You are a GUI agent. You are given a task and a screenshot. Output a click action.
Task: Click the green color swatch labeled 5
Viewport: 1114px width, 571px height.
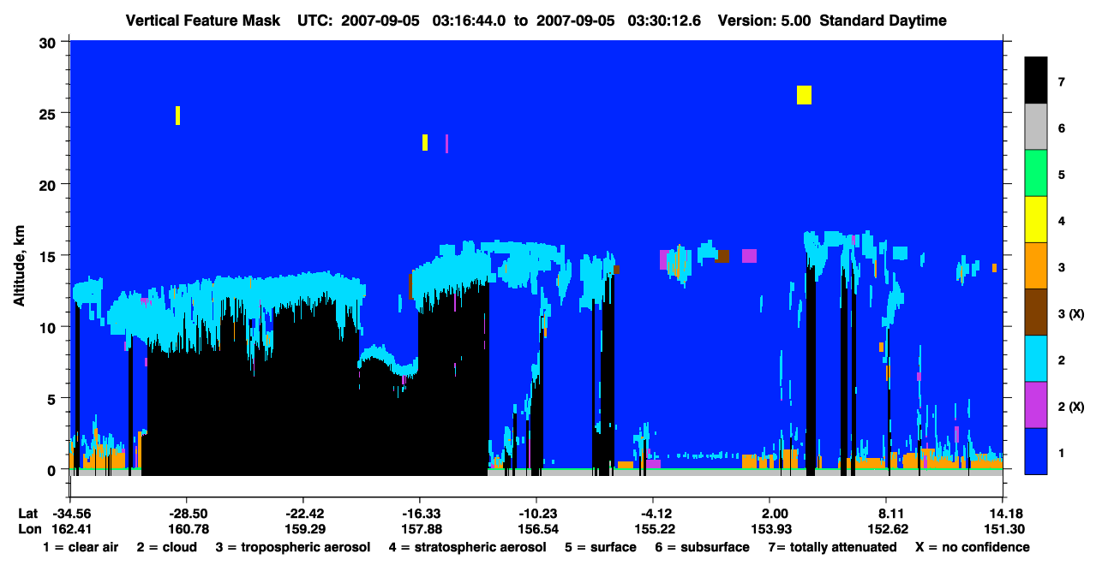point(1036,175)
